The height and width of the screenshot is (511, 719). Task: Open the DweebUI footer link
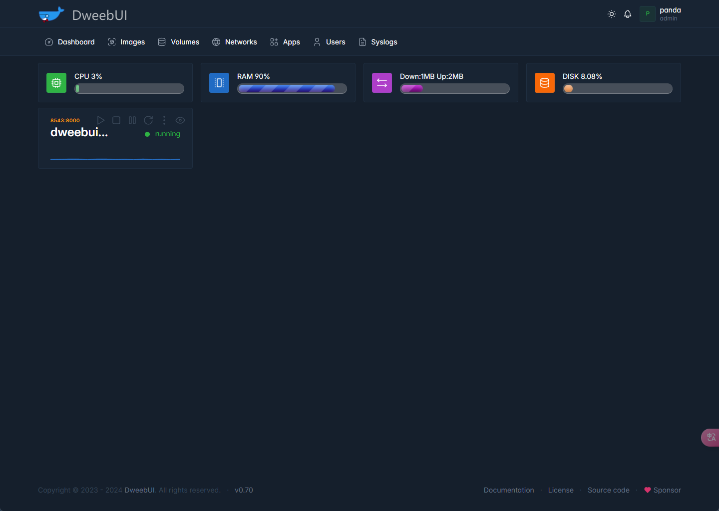tap(139, 490)
